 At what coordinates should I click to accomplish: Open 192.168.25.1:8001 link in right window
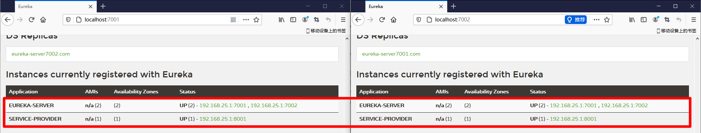(573, 119)
